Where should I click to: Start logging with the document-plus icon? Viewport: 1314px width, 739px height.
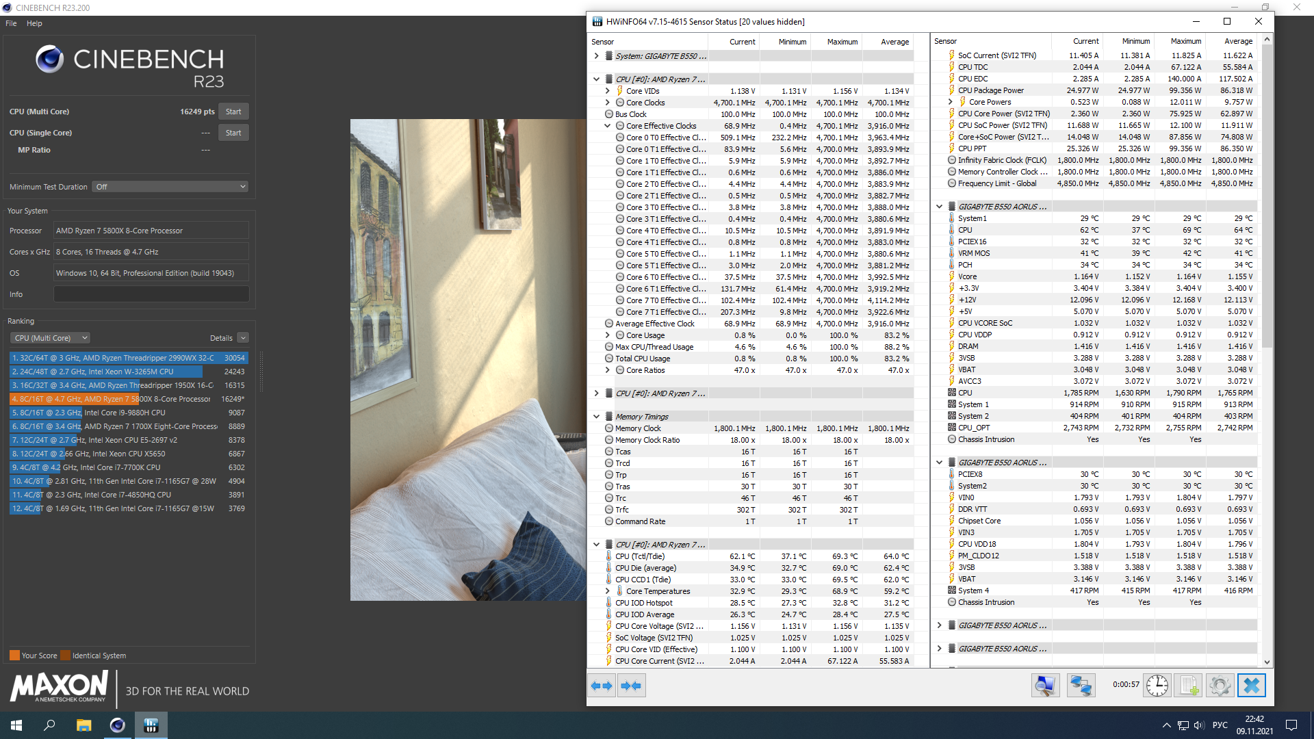click(1189, 686)
